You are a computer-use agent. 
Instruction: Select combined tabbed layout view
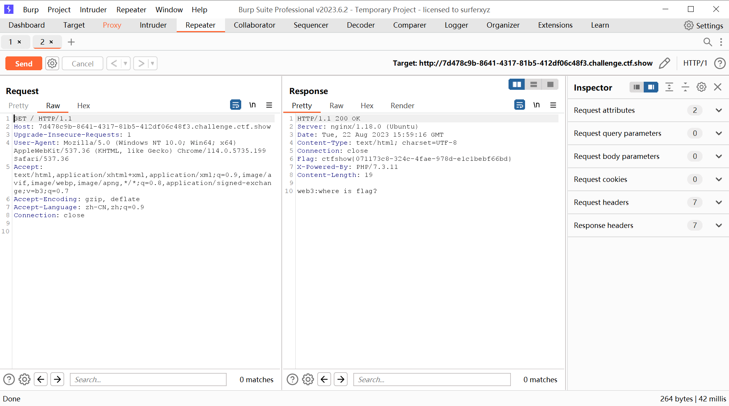click(550, 84)
